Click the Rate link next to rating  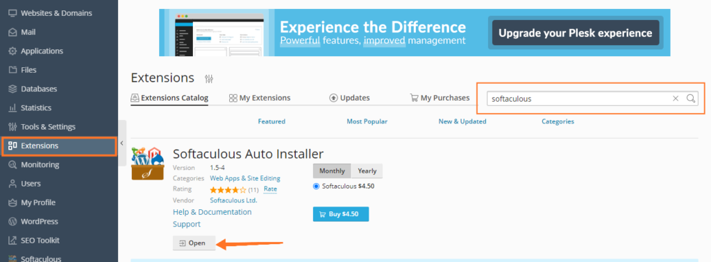coord(270,189)
